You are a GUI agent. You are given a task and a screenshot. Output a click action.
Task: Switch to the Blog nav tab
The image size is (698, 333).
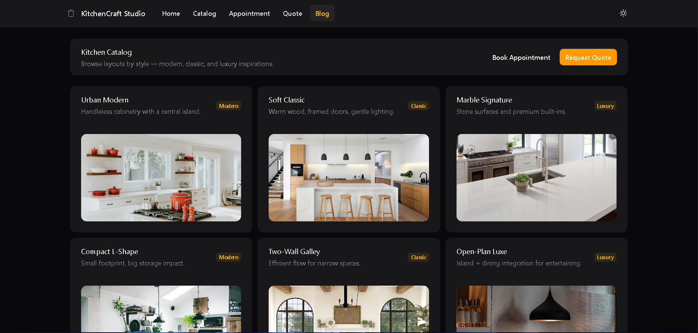coord(322,14)
